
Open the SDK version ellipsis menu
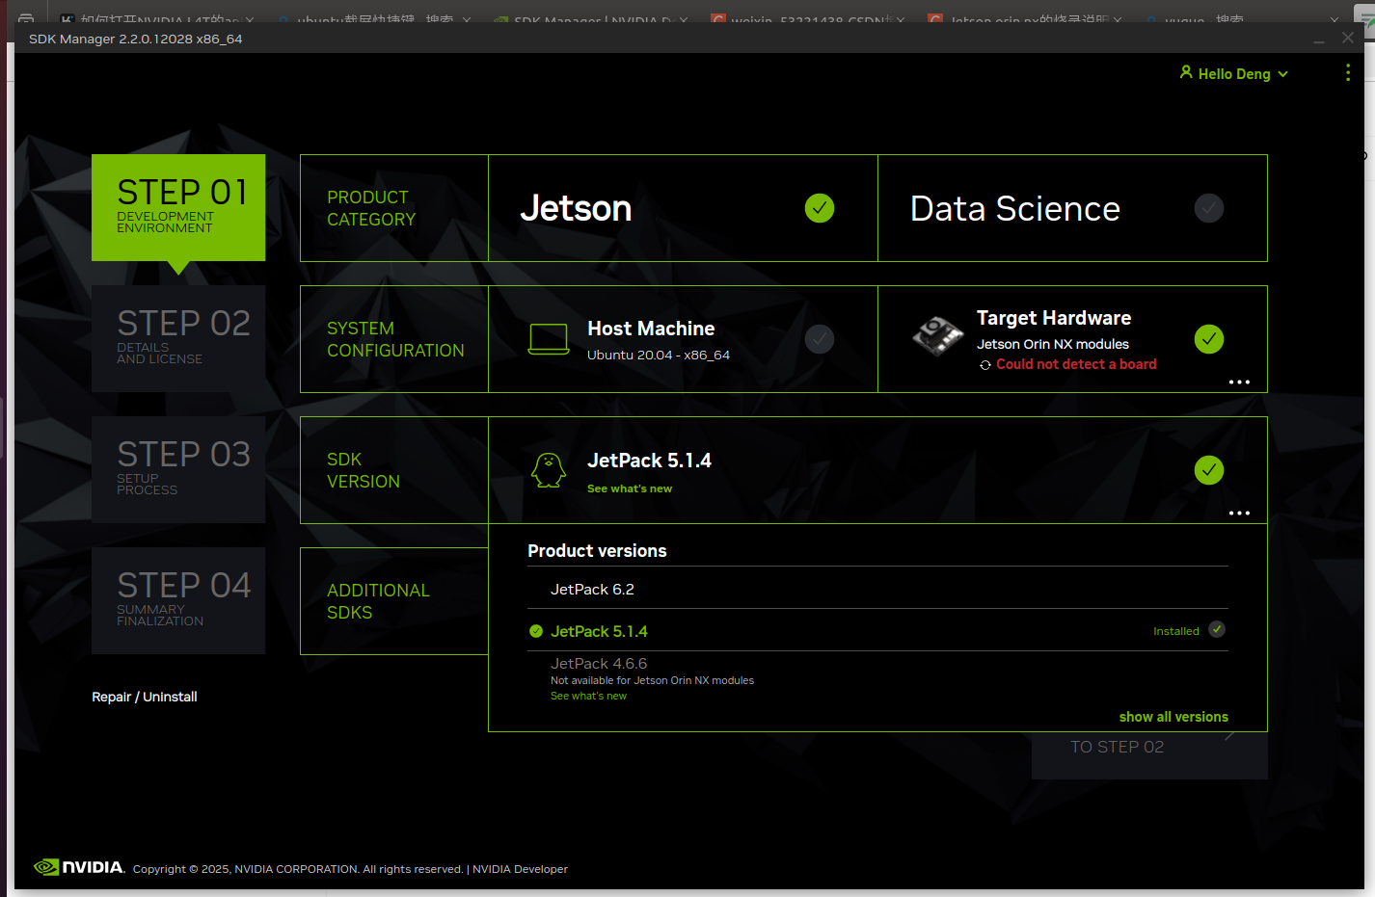(x=1239, y=514)
